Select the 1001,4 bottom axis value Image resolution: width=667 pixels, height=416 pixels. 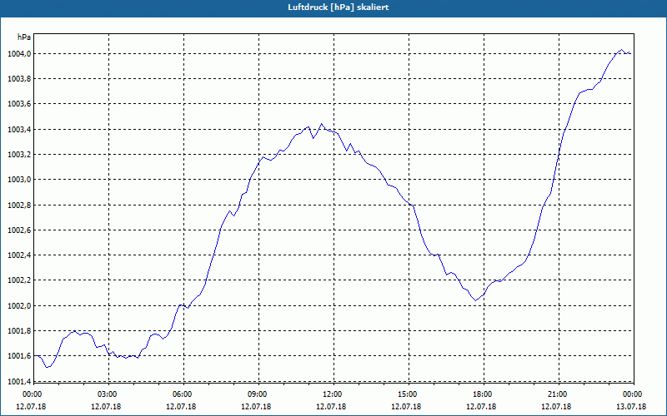[18, 381]
